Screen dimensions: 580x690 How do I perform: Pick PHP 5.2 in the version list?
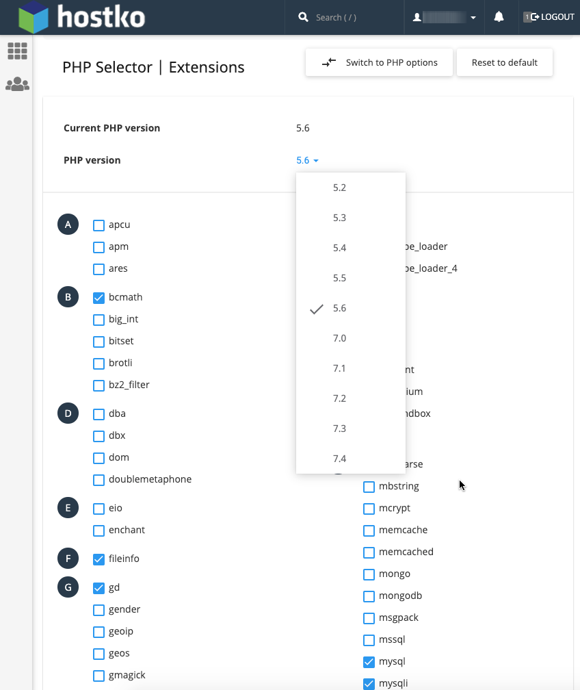pos(339,188)
